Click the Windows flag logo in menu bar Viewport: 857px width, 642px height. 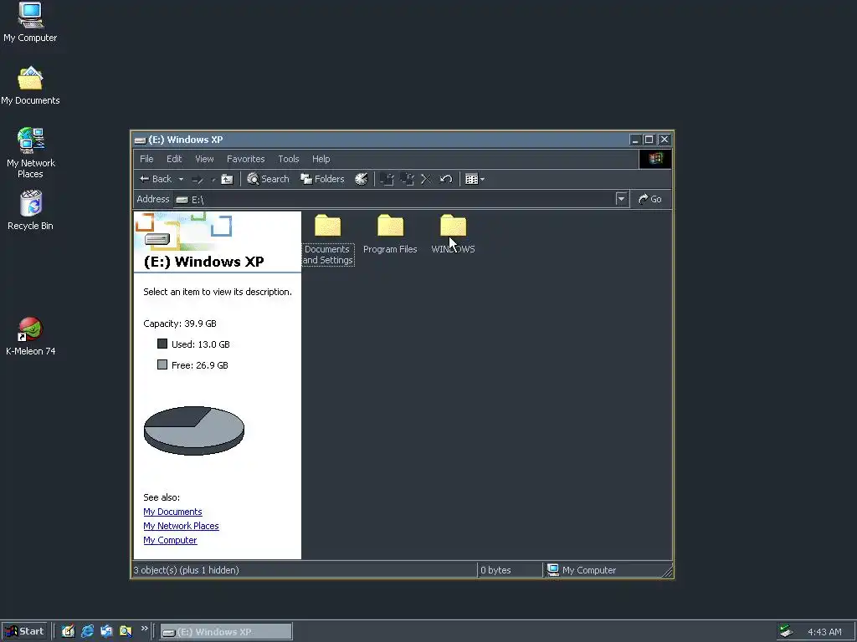click(655, 159)
